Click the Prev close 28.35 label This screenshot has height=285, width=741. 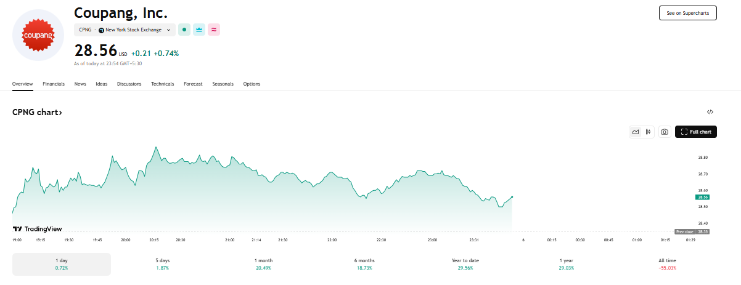coord(692,231)
